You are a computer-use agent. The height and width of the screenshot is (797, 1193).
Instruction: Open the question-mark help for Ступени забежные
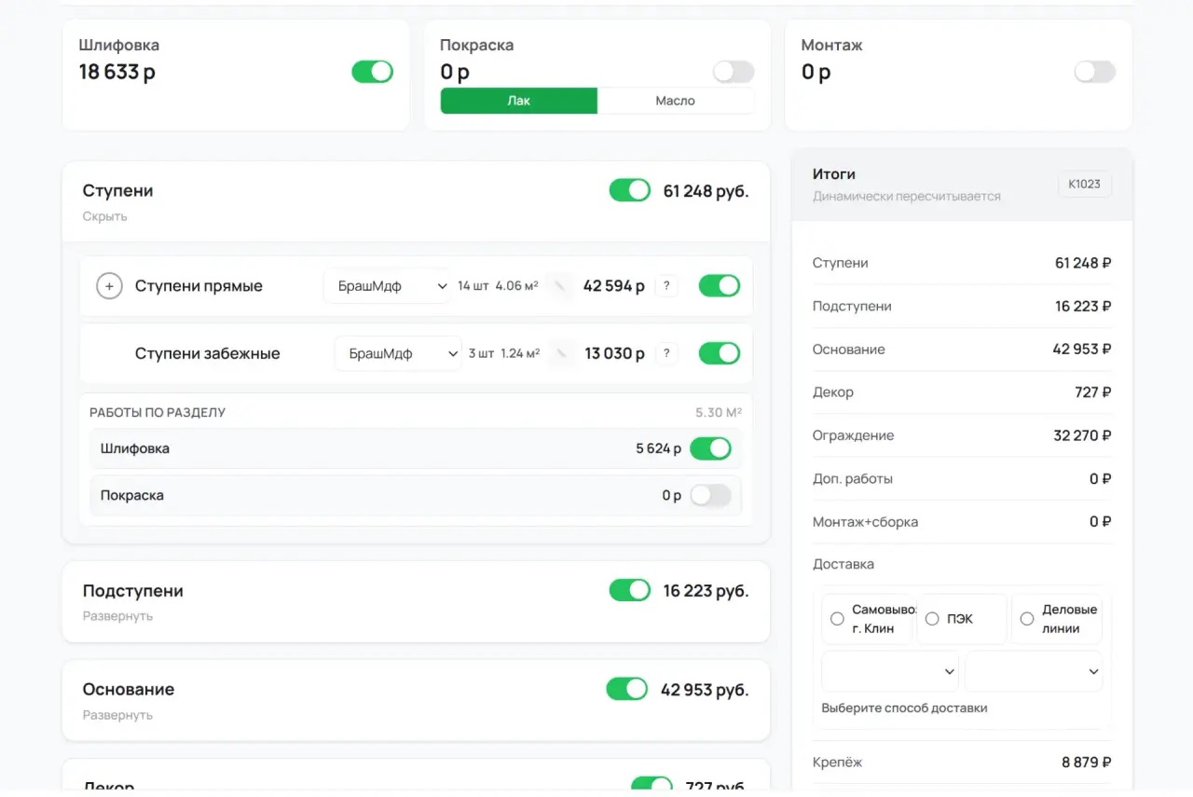665,353
